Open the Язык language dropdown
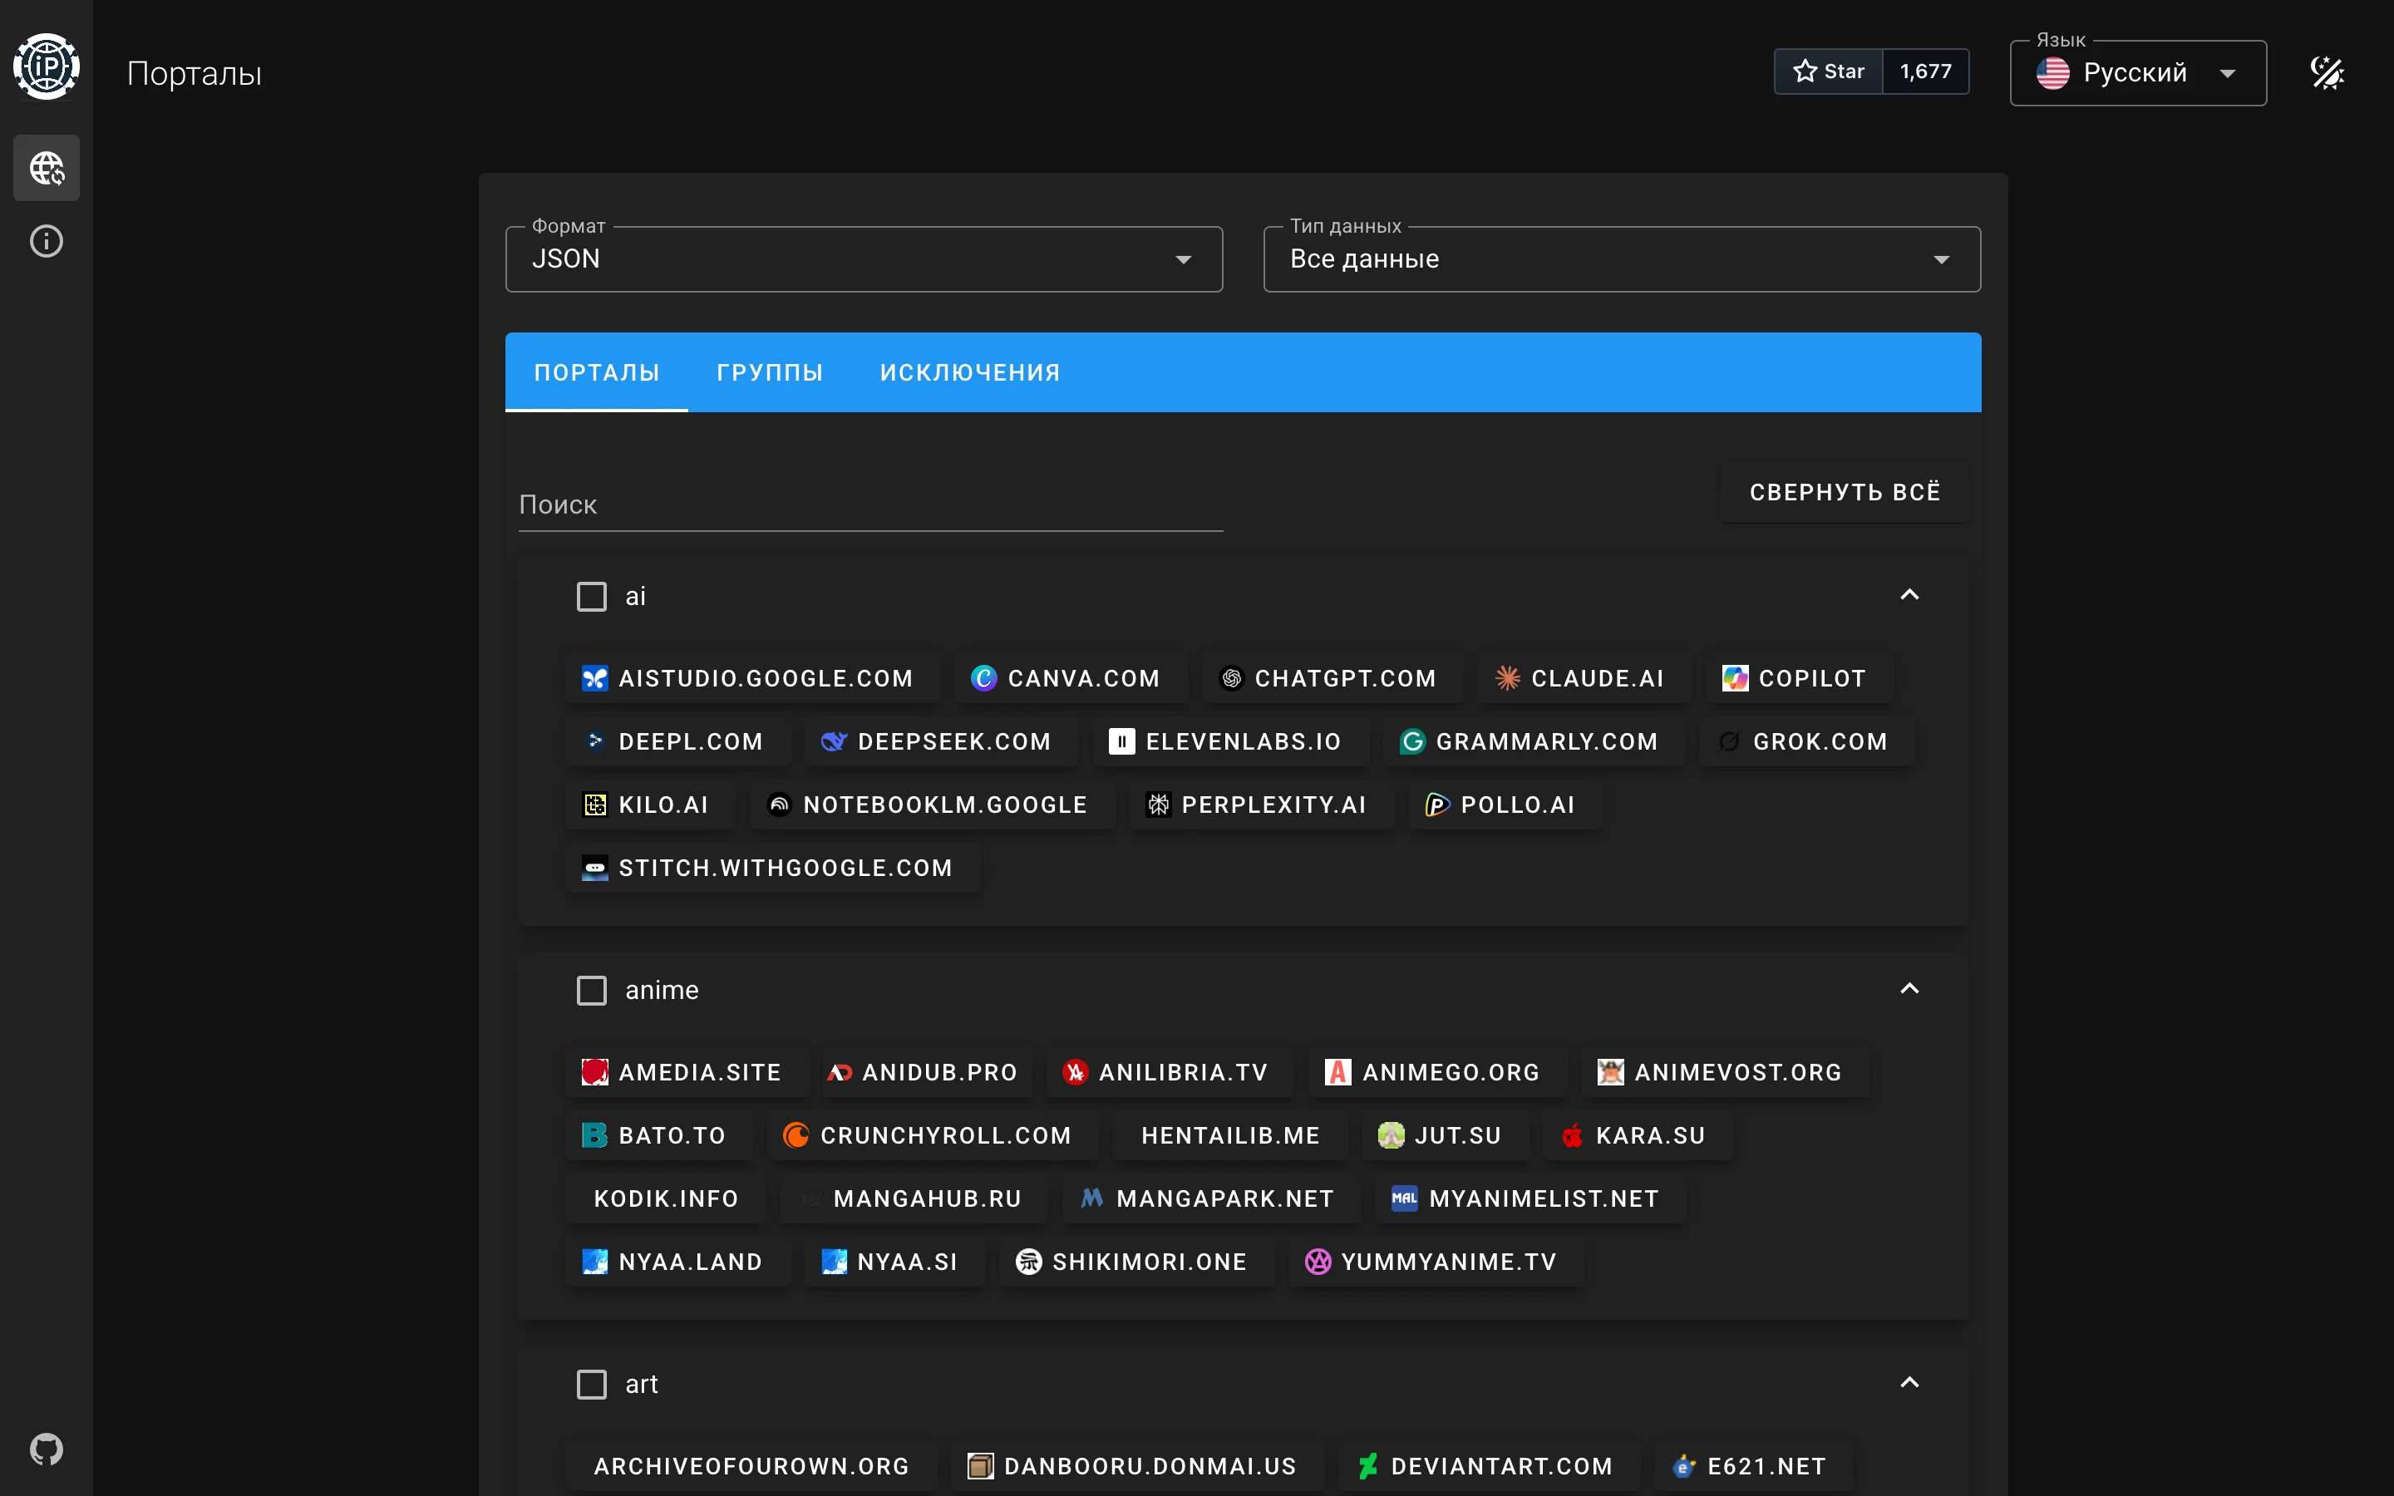The width and height of the screenshot is (2394, 1496). [2138, 73]
